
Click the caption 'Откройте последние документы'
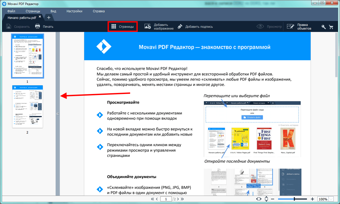(x=237, y=161)
